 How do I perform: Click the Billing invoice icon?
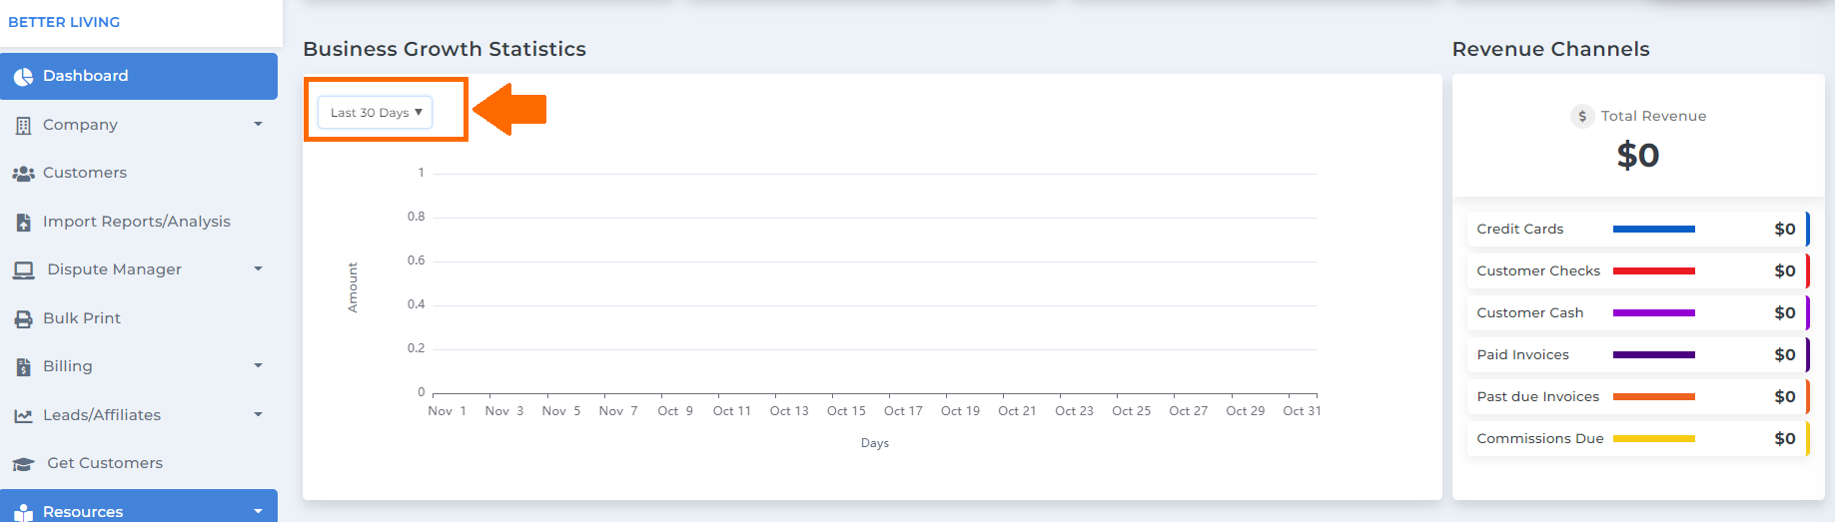point(23,367)
